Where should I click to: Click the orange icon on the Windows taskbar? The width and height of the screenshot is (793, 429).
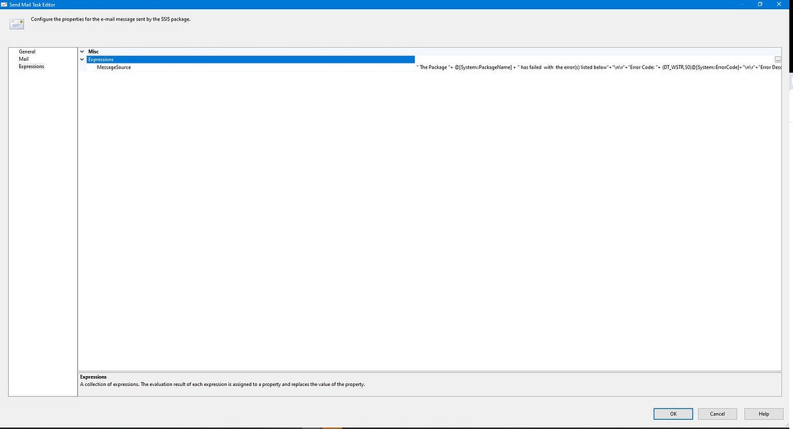(x=332, y=427)
